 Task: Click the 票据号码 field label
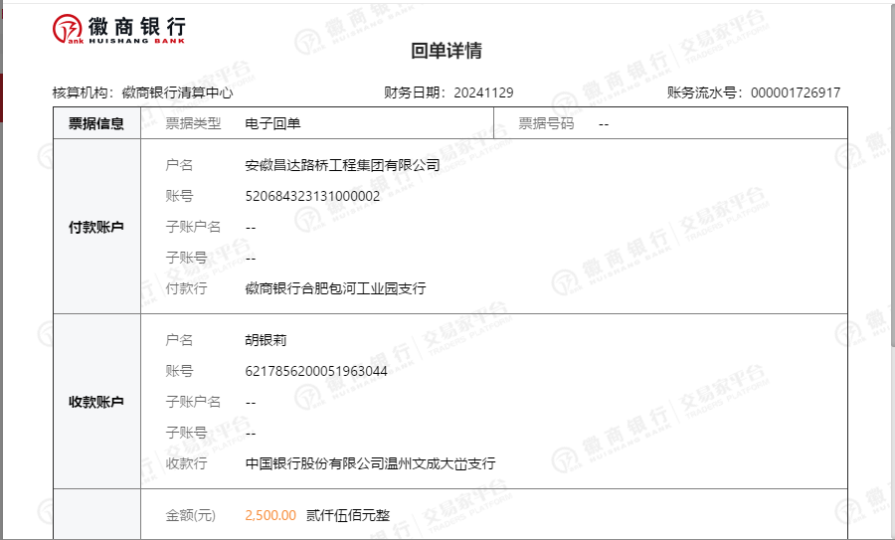[546, 124]
